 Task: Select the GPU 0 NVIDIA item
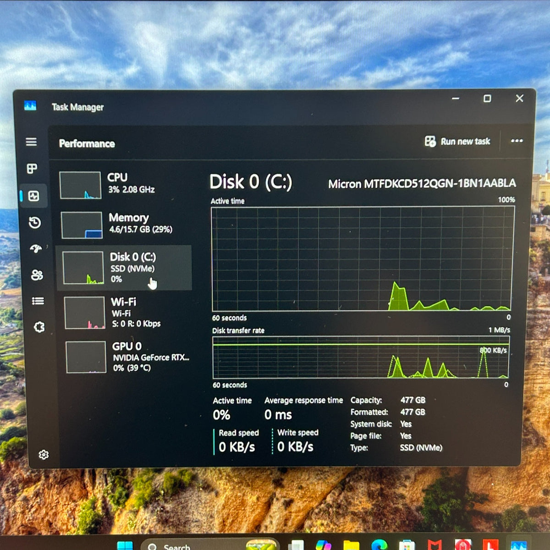(x=127, y=357)
